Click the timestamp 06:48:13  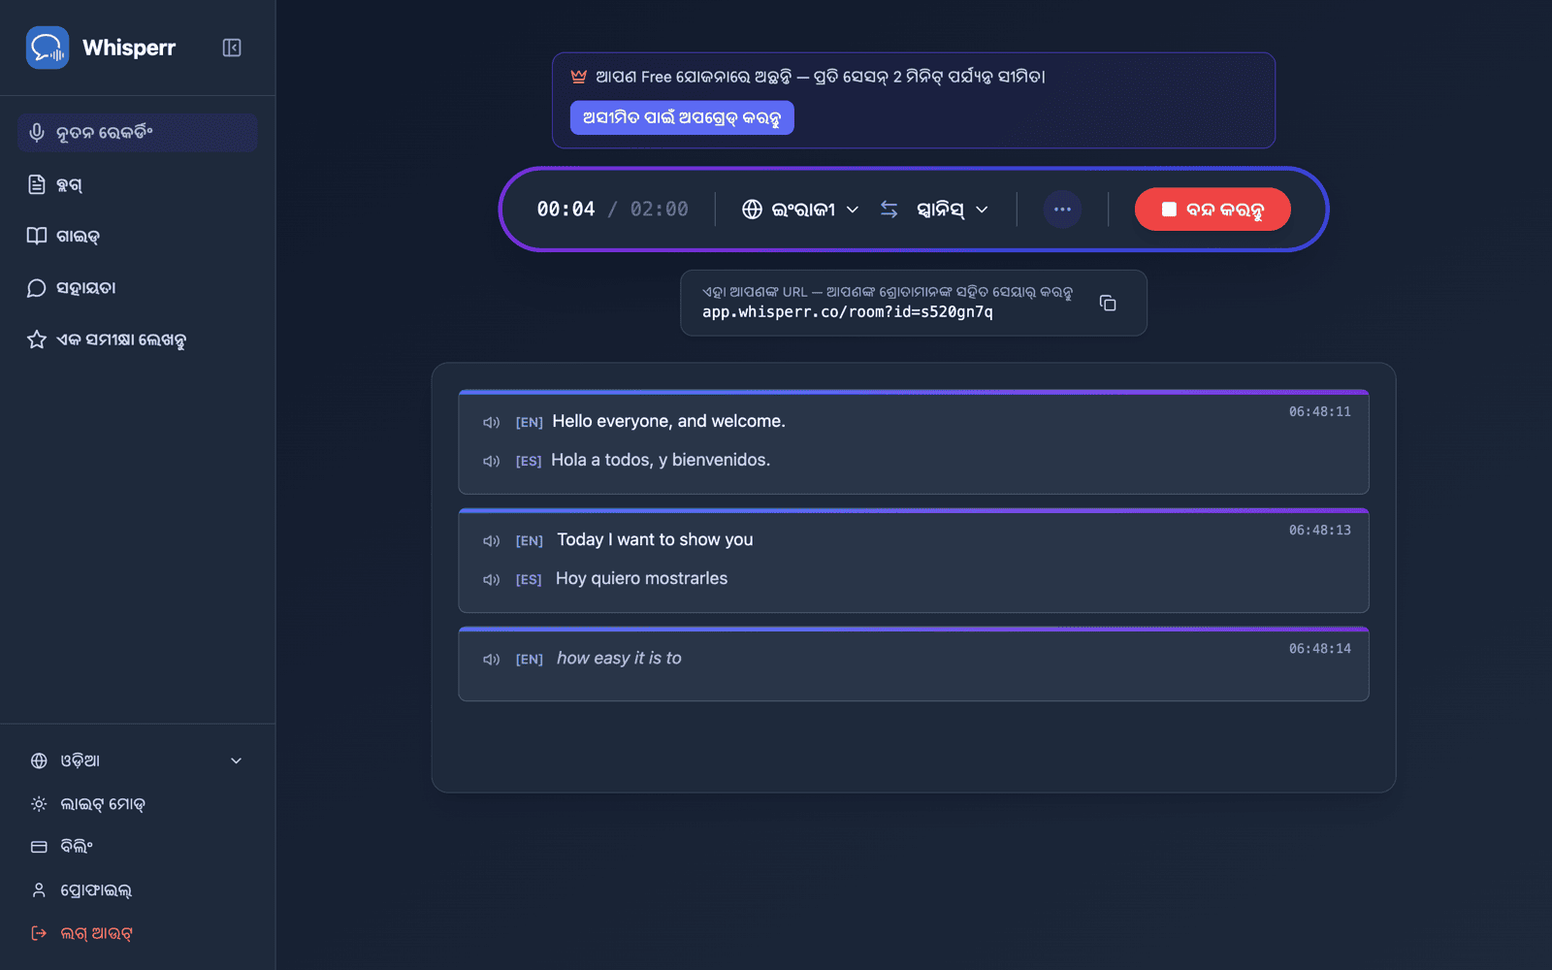tap(1319, 530)
